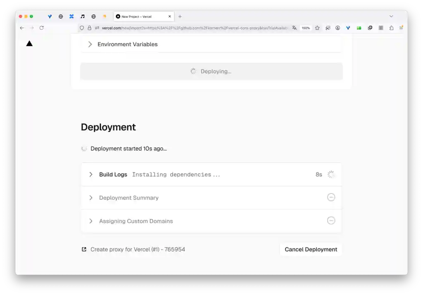Open the blue V pinned tab
This screenshot has width=423, height=295.
click(x=50, y=17)
